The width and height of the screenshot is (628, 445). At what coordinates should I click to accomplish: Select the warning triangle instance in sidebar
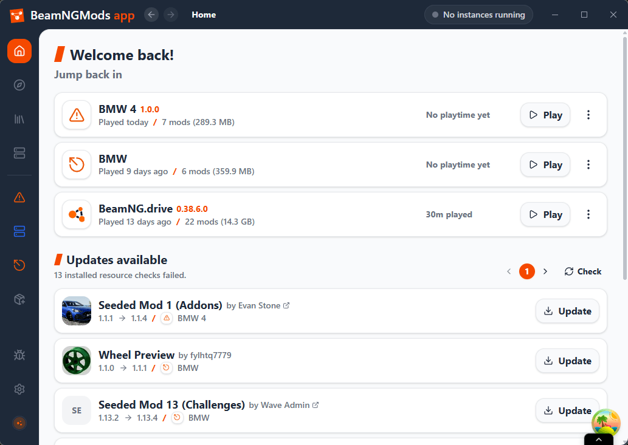[19, 197]
